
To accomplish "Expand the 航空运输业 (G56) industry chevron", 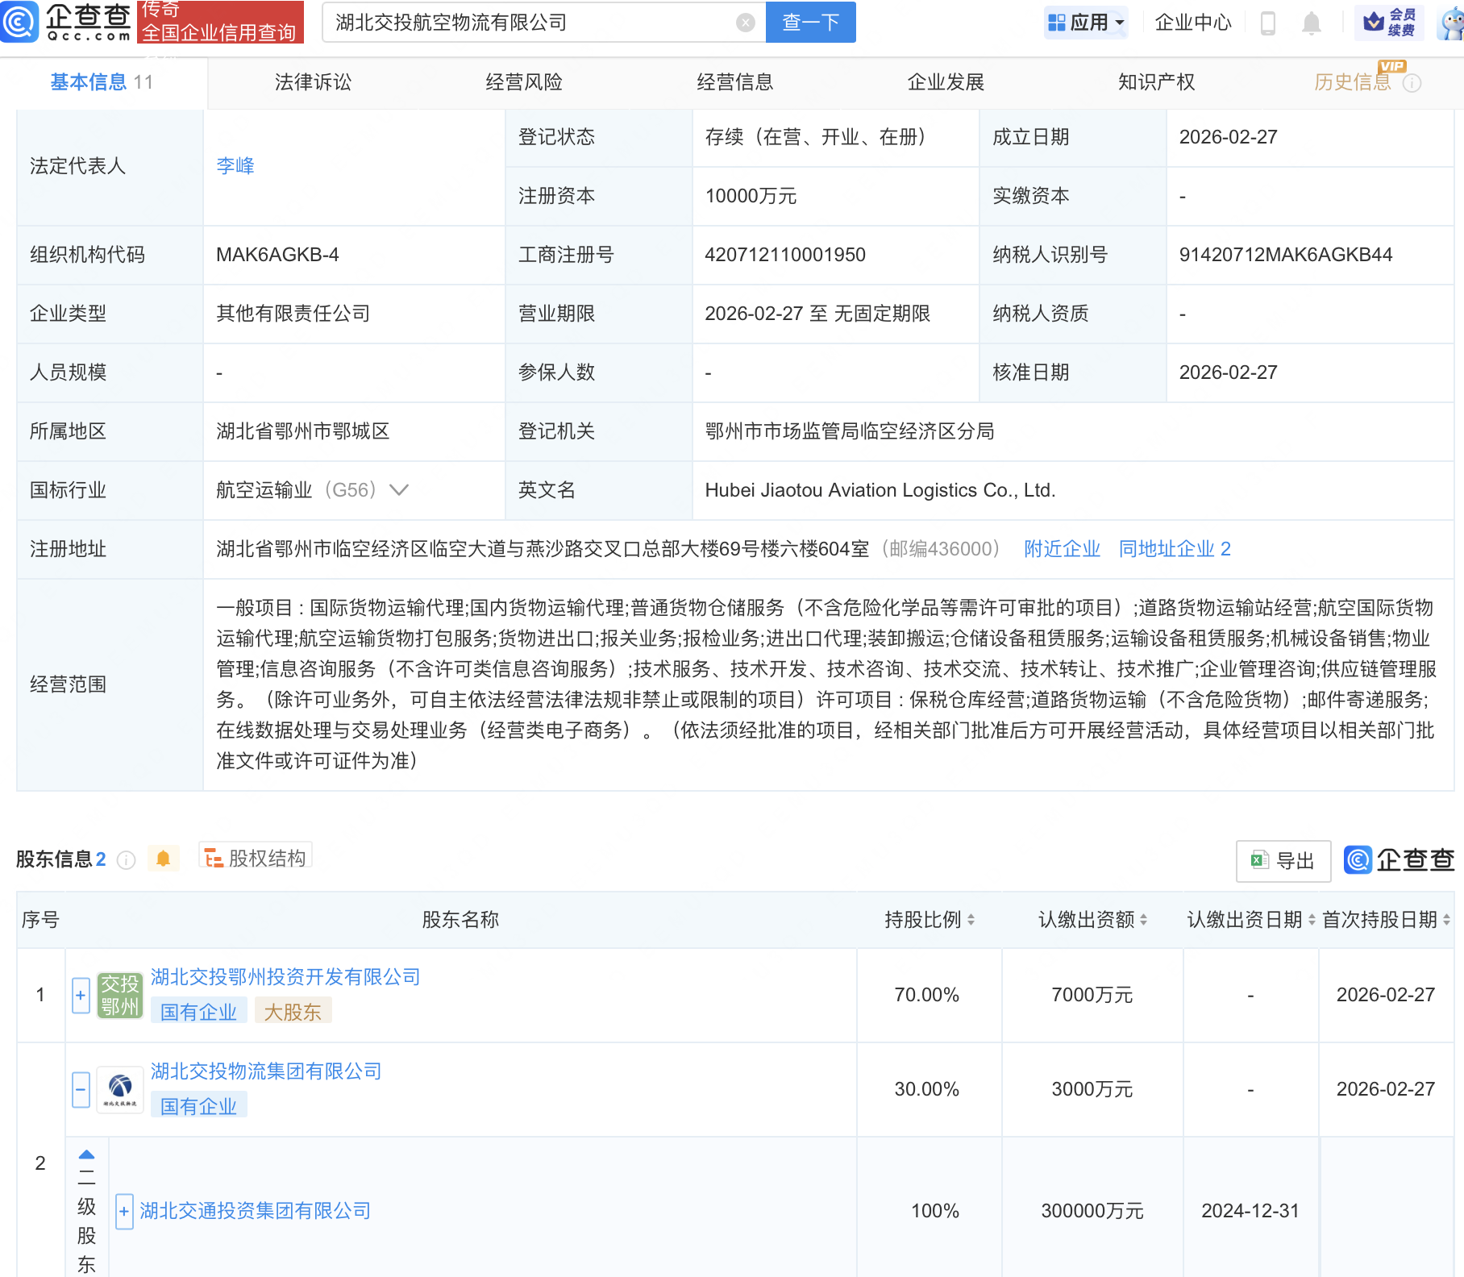I will click(400, 490).
